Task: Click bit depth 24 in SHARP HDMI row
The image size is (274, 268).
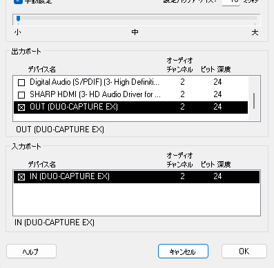Action: pyautogui.click(x=217, y=94)
